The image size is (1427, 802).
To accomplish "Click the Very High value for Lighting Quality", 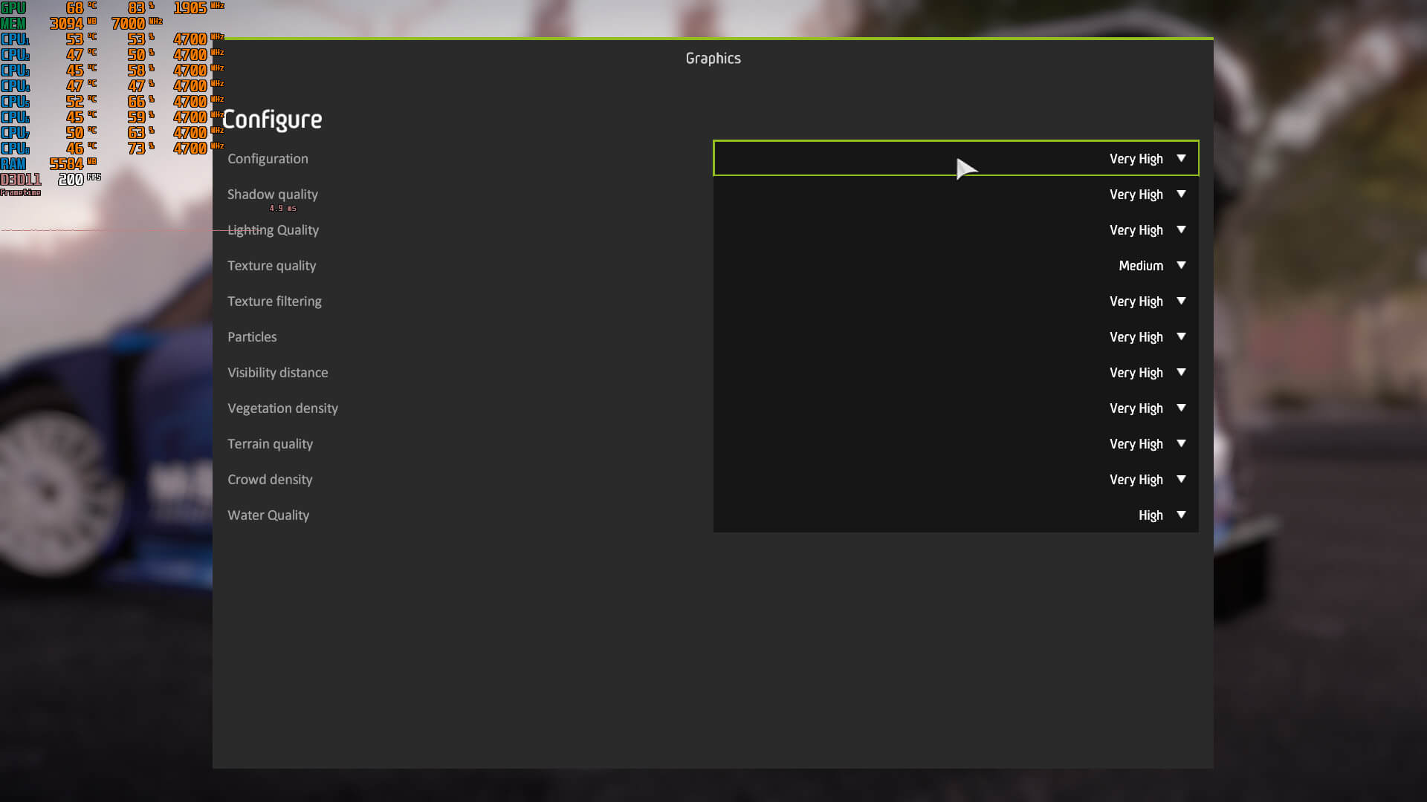I will (x=1136, y=230).
